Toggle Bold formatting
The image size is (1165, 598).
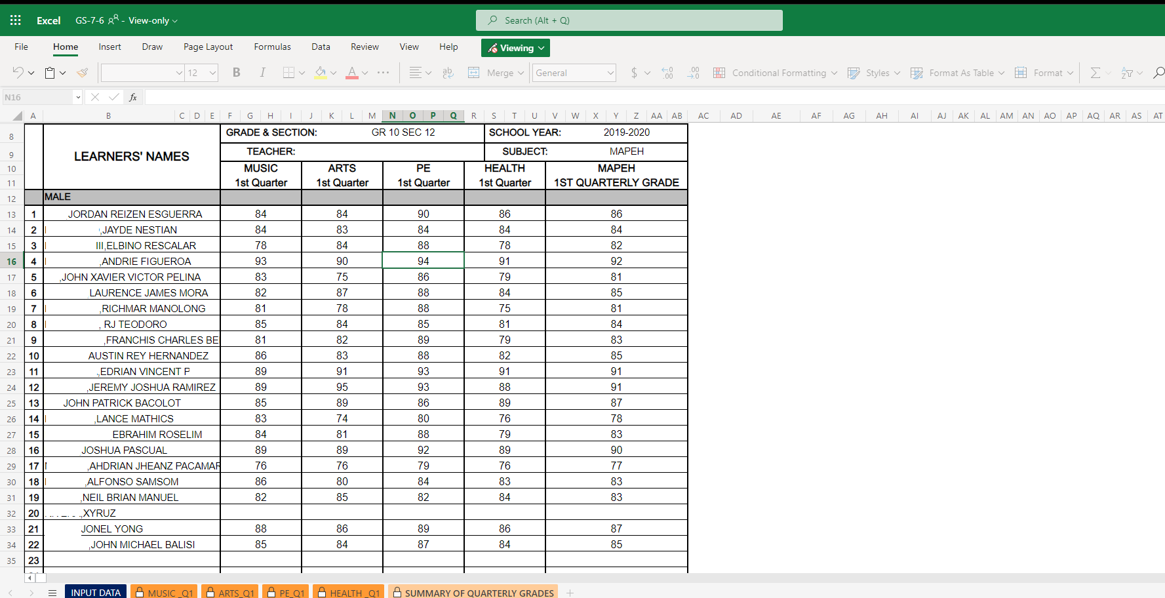(x=237, y=73)
